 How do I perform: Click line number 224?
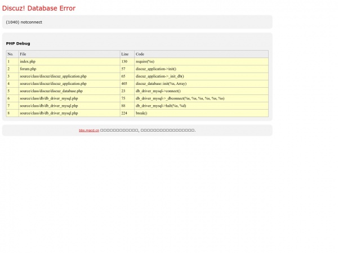[x=127, y=113]
